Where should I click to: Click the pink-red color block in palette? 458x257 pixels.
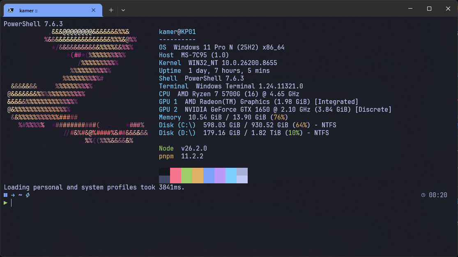click(175, 176)
